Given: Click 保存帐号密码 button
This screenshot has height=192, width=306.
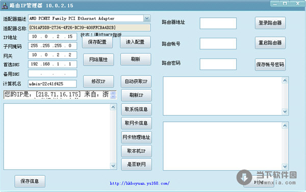Looking at the screenshot, I should pyautogui.click(x=270, y=65).
